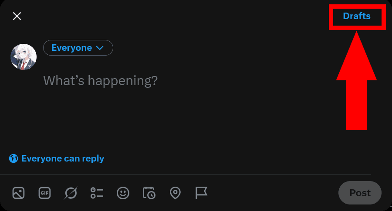392x211 pixels.
Task: Add a poll to the post
Action: pyautogui.click(x=97, y=193)
